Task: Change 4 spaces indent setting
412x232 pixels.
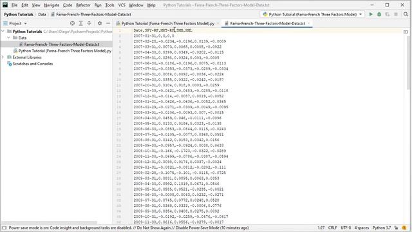Action: tap(362, 227)
